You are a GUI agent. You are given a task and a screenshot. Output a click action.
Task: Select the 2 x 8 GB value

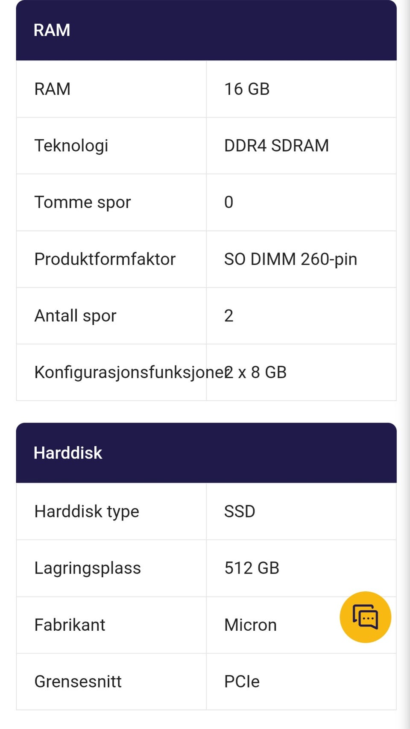pyautogui.click(x=261, y=372)
